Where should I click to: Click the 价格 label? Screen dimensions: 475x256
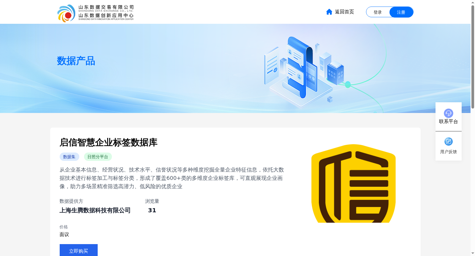click(64, 227)
